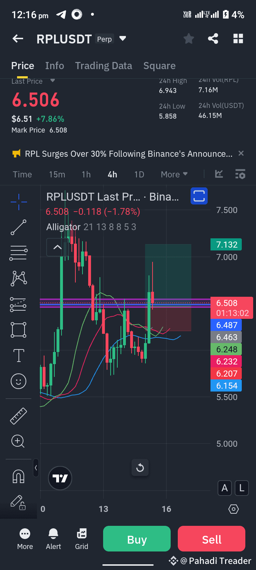Image resolution: width=256 pixels, height=570 pixels.
Task: Select the ruler measure tool
Action: pos(18,416)
